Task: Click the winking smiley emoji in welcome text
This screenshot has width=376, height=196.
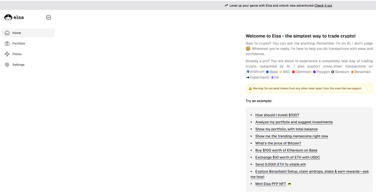Action: point(248,49)
